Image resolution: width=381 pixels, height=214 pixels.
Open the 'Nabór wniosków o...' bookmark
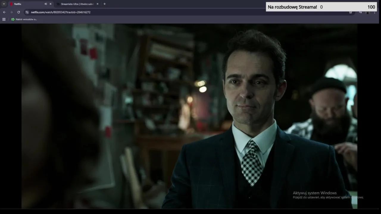pos(24,19)
